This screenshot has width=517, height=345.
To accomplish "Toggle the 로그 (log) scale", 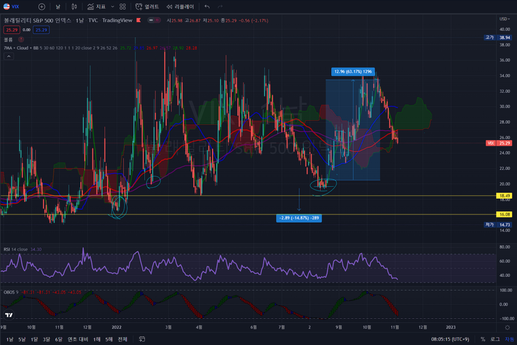I will point(495,339).
